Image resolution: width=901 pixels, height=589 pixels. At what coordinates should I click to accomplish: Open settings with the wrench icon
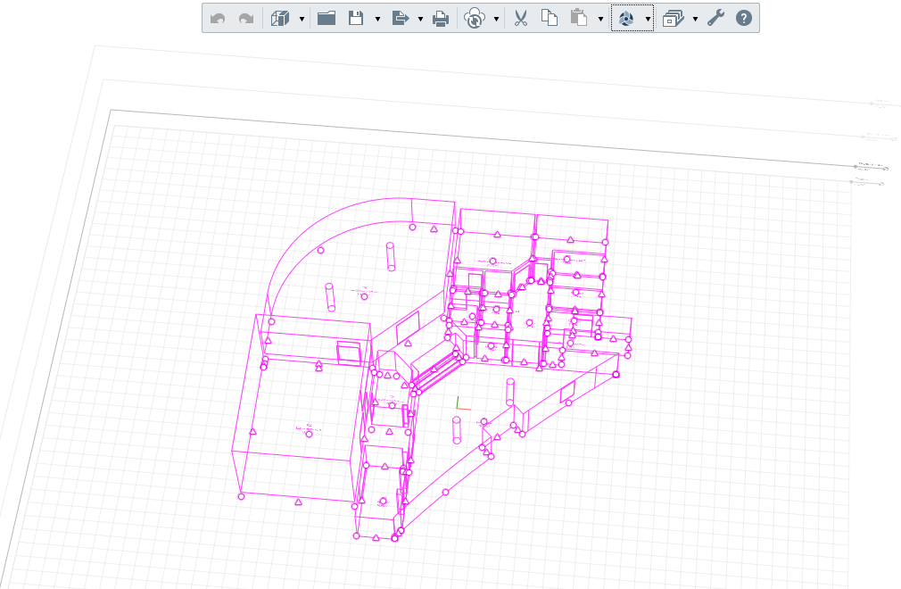[x=715, y=19]
